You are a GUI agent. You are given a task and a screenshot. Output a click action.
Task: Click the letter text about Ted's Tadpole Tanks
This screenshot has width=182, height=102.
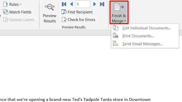tap(75, 99)
